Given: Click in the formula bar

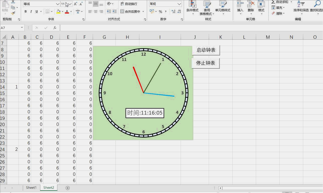Looking at the screenshot, I should (x=191, y=28).
